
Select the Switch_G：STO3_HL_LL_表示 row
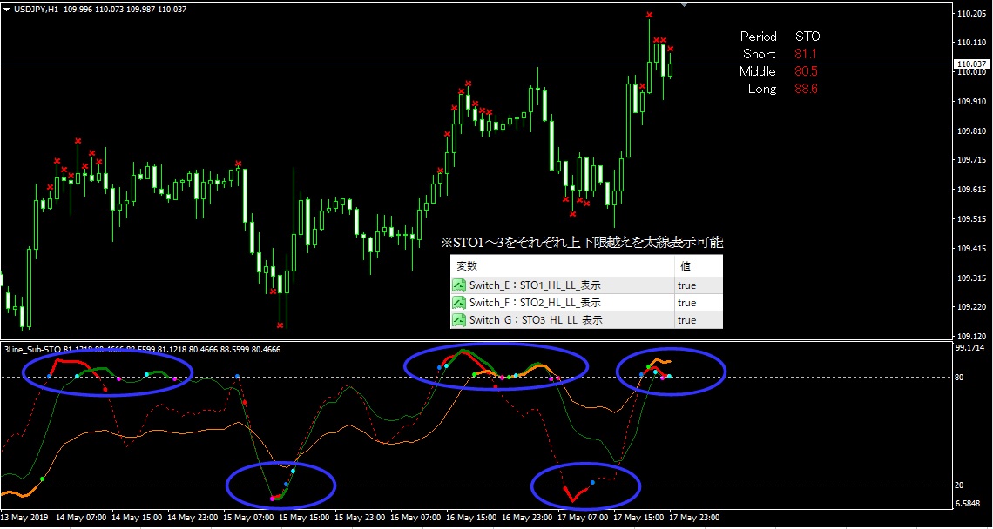pyautogui.click(x=586, y=320)
